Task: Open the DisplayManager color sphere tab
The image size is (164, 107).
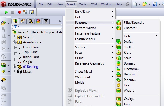Action: point(38,21)
